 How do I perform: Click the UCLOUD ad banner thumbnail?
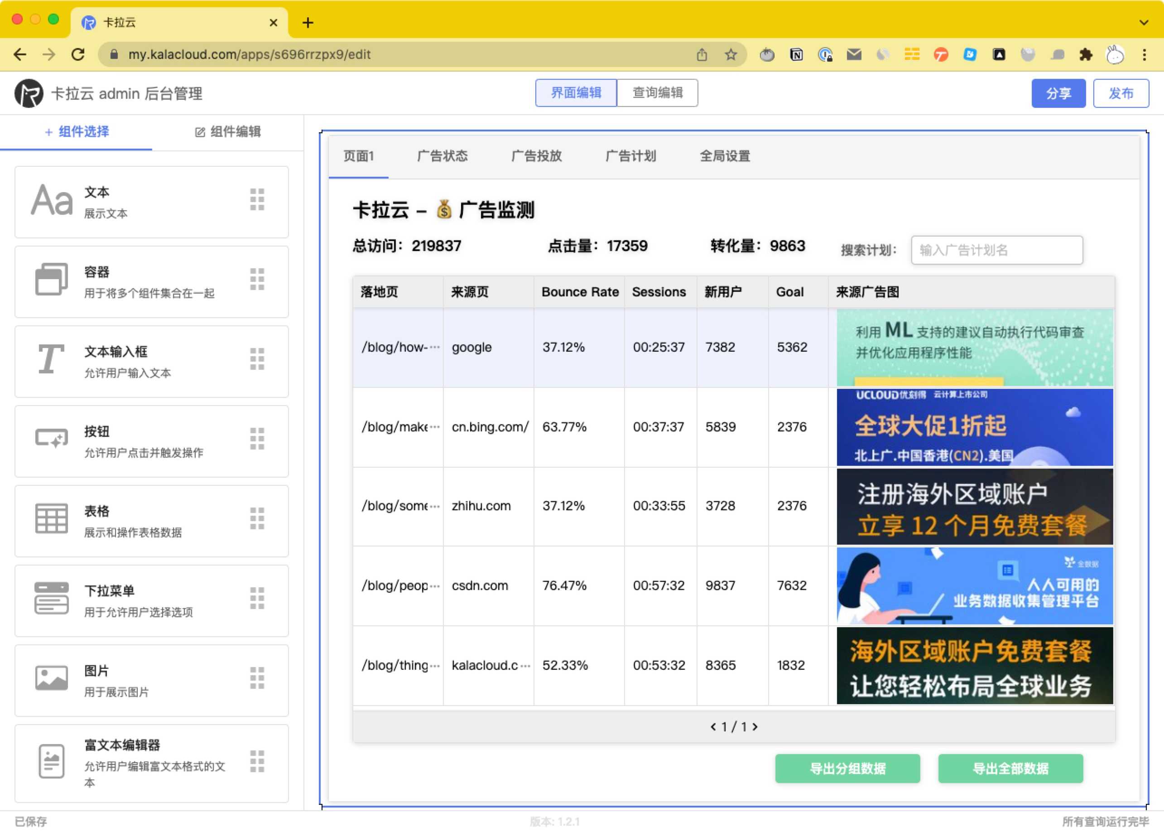pyautogui.click(x=974, y=427)
